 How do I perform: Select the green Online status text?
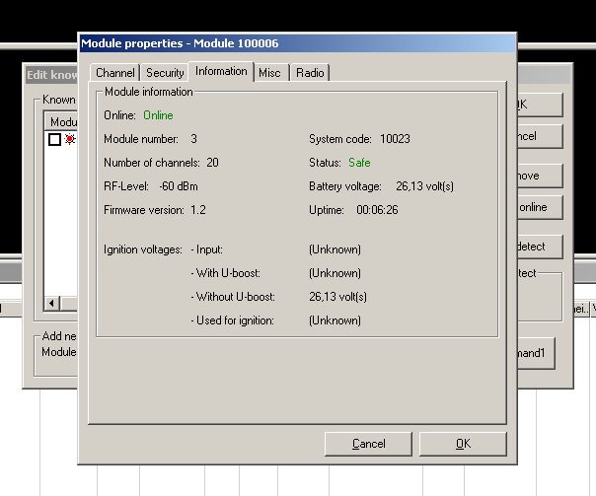click(158, 115)
